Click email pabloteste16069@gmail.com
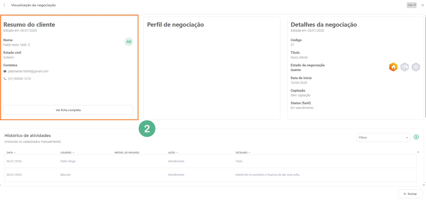Screen dimensions: 426x201 28,71
